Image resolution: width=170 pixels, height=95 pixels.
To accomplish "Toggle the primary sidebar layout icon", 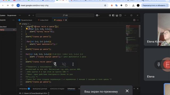I will click(113, 15).
